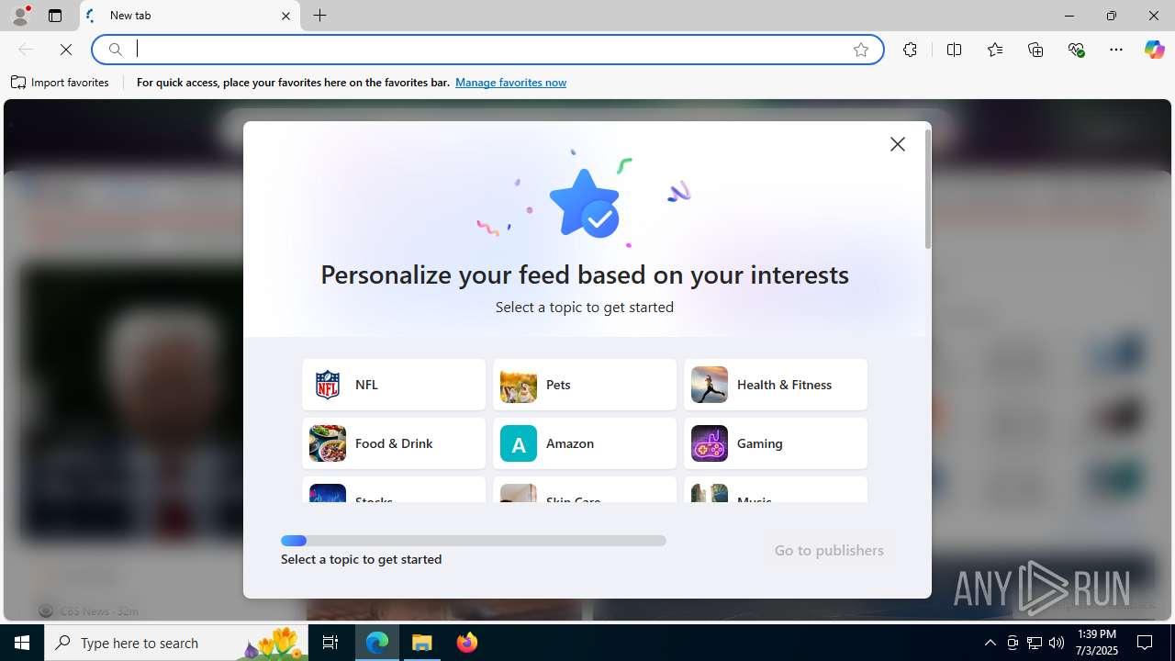Image resolution: width=1175 pixels, height=661 pixels.
Task: Select the Amazon topic
Action: pyautogui.click(x=585, y=443)
